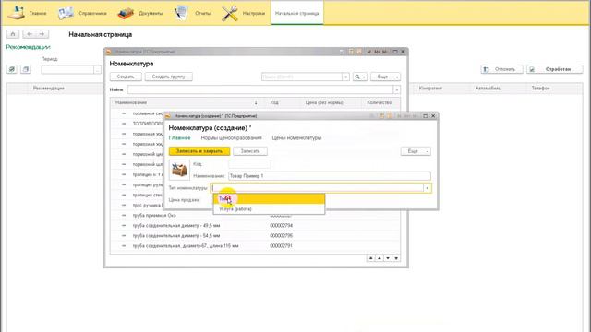Click the Автомобиль column header
591x332 pixels.
[488, 89]
